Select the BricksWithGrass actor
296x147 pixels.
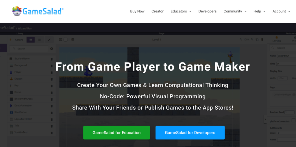click(x=31, y=99)
